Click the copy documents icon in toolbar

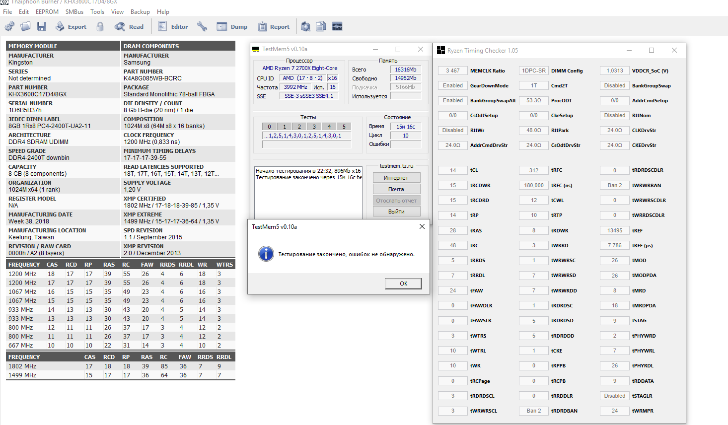click(x=321, y=26)
